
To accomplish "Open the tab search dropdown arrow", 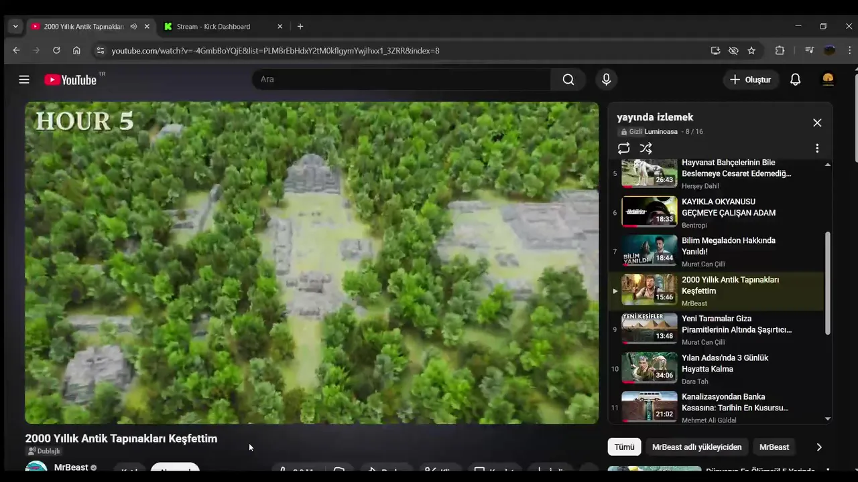I will [x=15, y=26].
